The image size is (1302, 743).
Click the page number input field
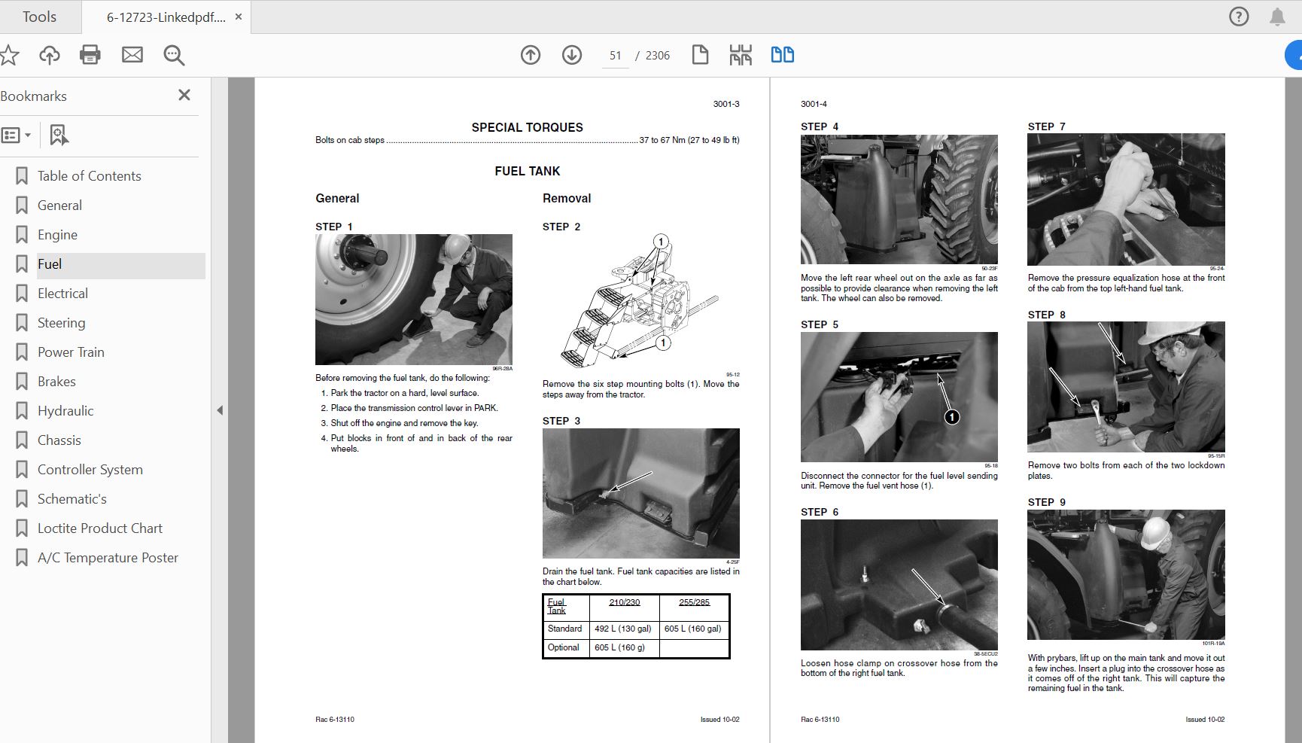[x=616, y=55]
